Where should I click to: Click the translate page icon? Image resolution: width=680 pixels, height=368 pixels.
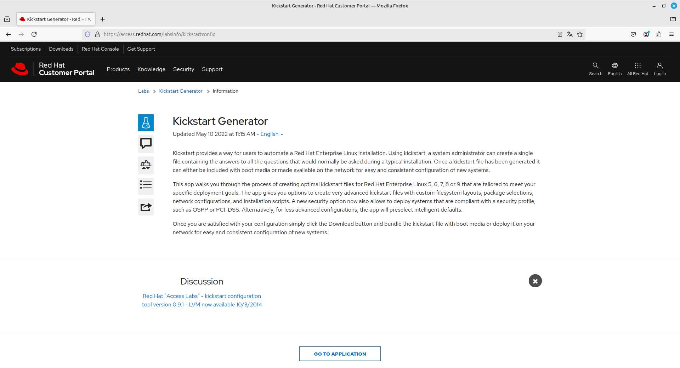(570, 34)
